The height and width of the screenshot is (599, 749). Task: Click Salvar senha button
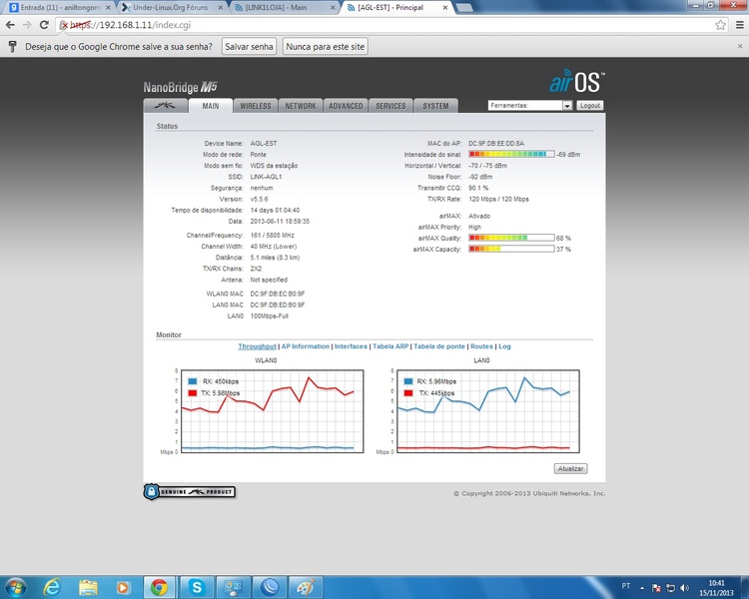pyautogui.click(x=249, y=46)
